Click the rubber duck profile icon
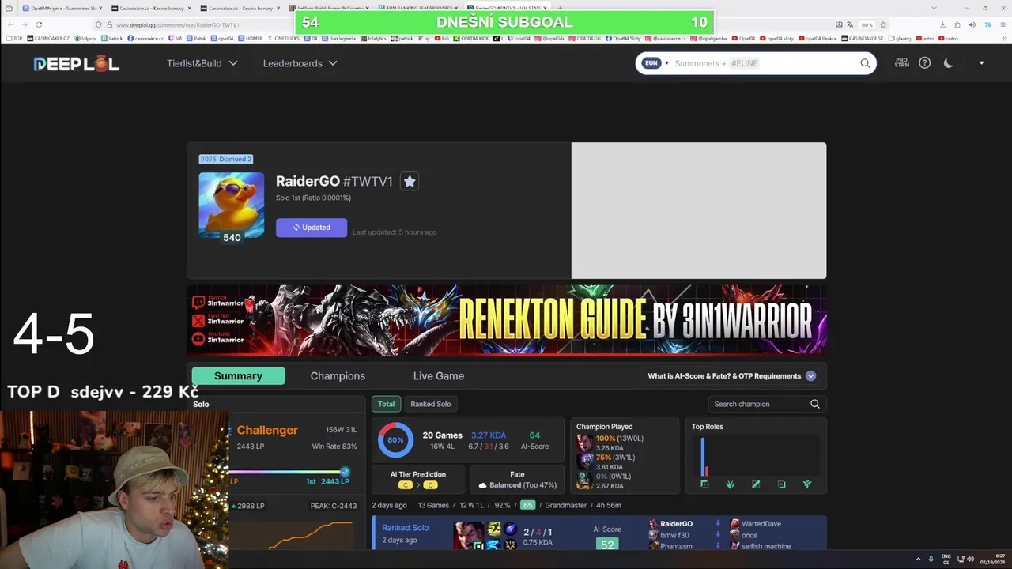Screen dimensions: 1012x569 pyautogui.click(x=232, y=204)
